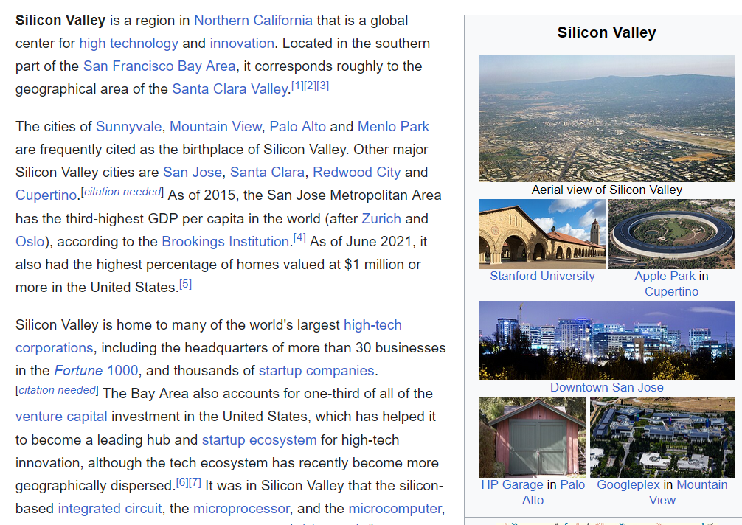Follow the Northern California link
Screen dimensions: 742x525
click(253, 20)
